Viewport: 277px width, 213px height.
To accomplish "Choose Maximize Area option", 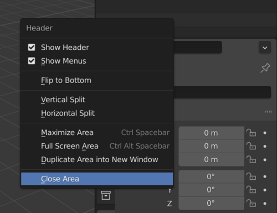I will click(x=97, y=133).
